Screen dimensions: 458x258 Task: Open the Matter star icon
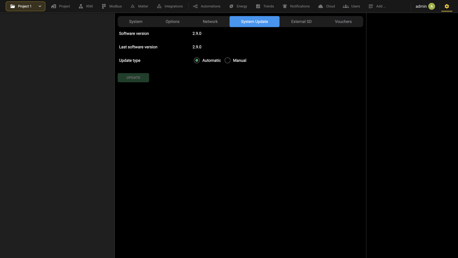point(133,6)
